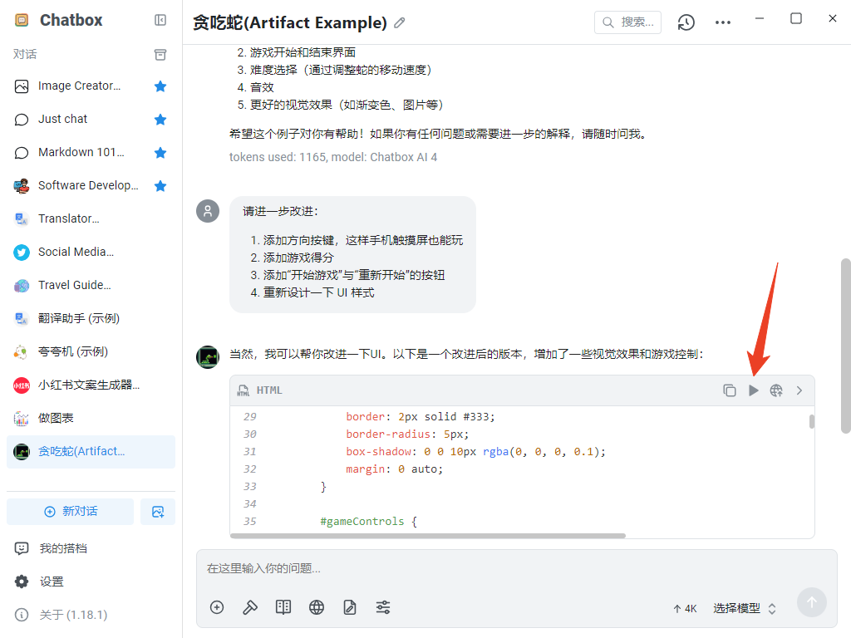Unfavorite the Software Develop conversation
851x638 pixels.
(160, 185)
